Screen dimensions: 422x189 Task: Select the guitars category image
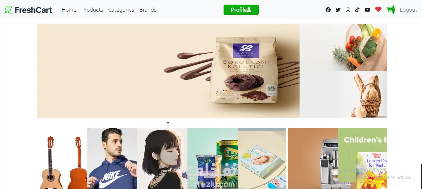tap(62, 159)
